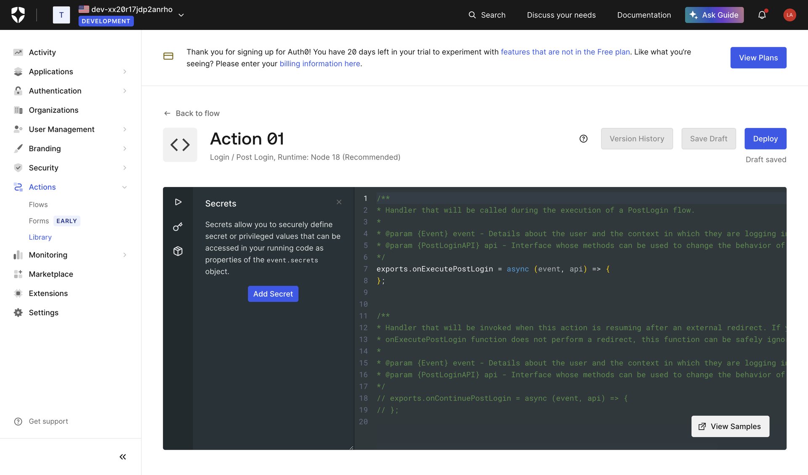
Task: Select Flows under Actions
Action: tap(38, 204)
